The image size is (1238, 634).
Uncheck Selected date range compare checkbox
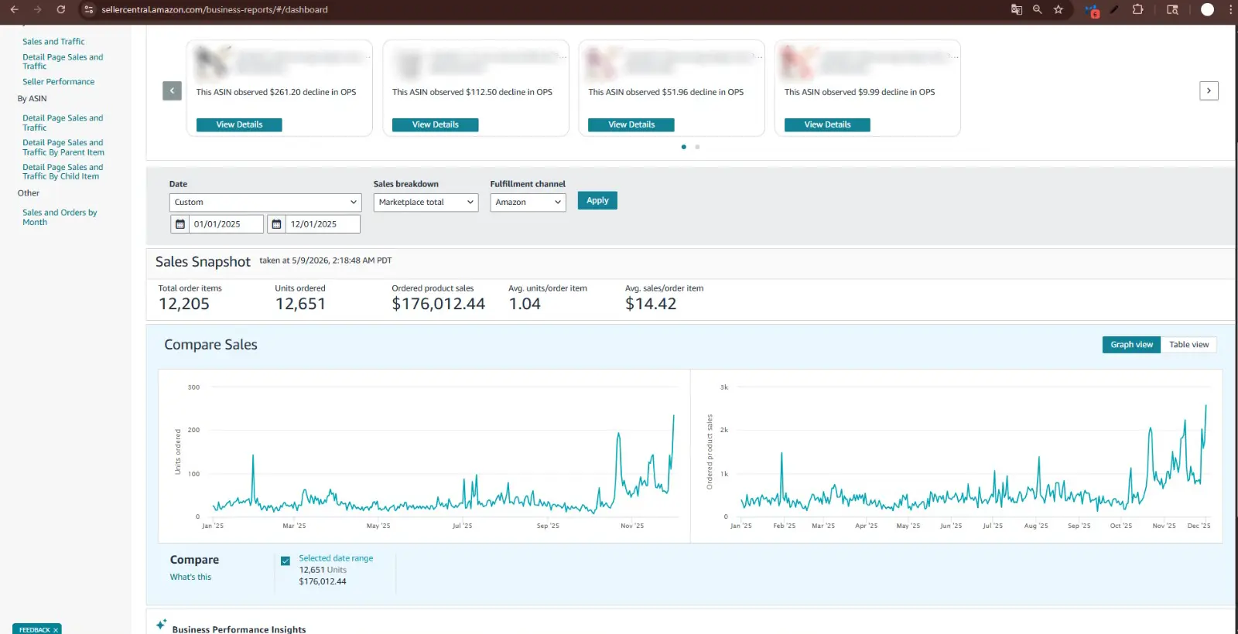286,561
